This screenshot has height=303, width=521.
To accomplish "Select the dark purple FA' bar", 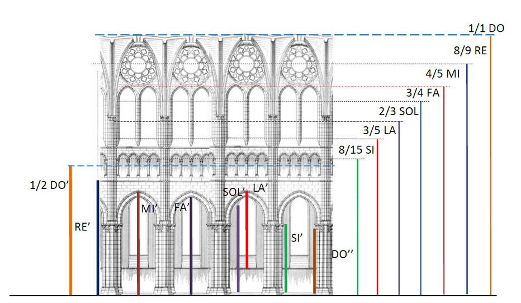I will point(191,246).
